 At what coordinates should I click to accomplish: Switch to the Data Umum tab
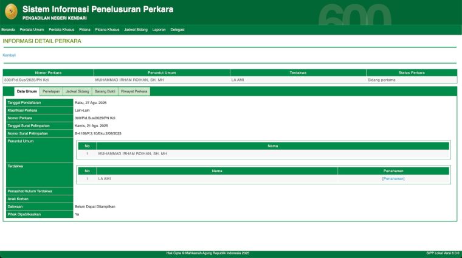tap(27, 91)
